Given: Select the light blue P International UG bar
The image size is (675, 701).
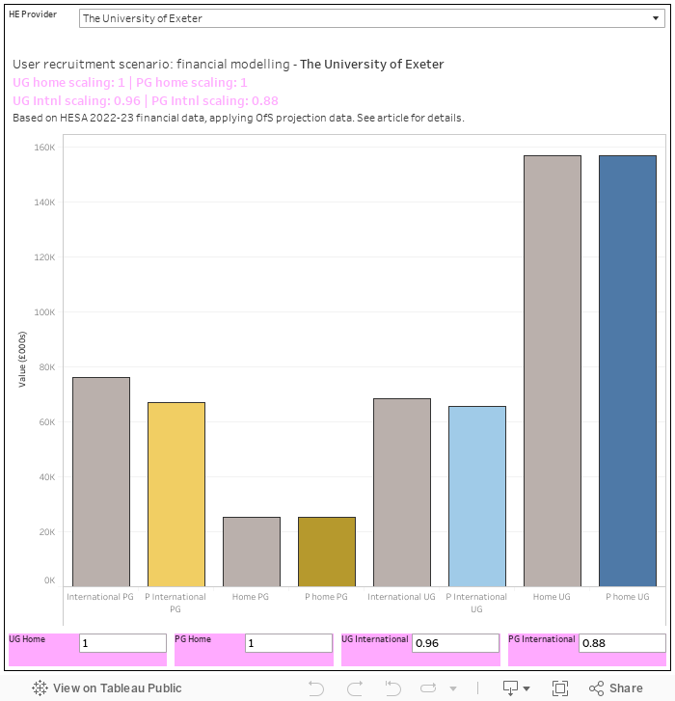Looking at the screenshot, I should pos(476,496).
